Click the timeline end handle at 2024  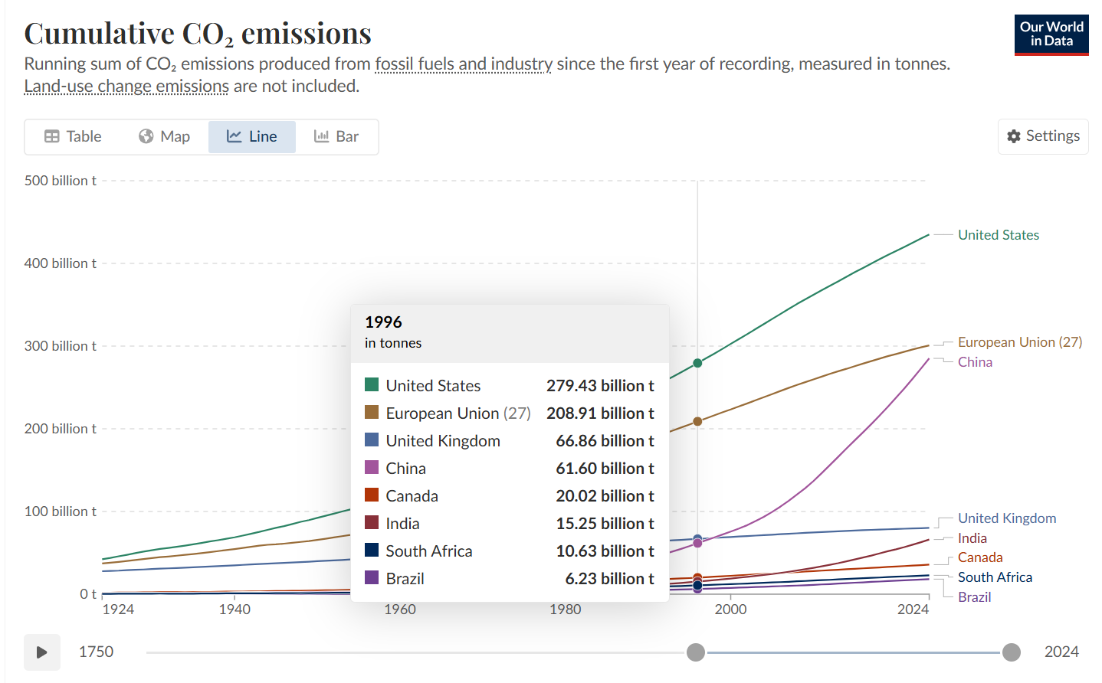click(1011, 652)
